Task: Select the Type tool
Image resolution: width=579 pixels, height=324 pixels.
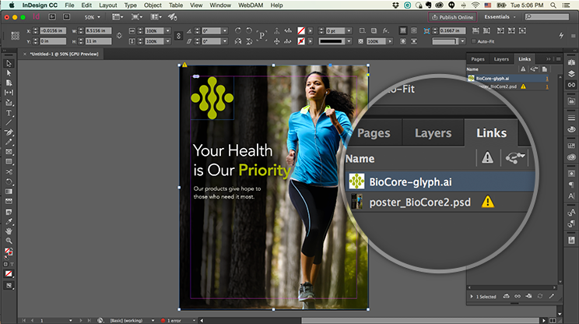Action: [x=9, y=113]
